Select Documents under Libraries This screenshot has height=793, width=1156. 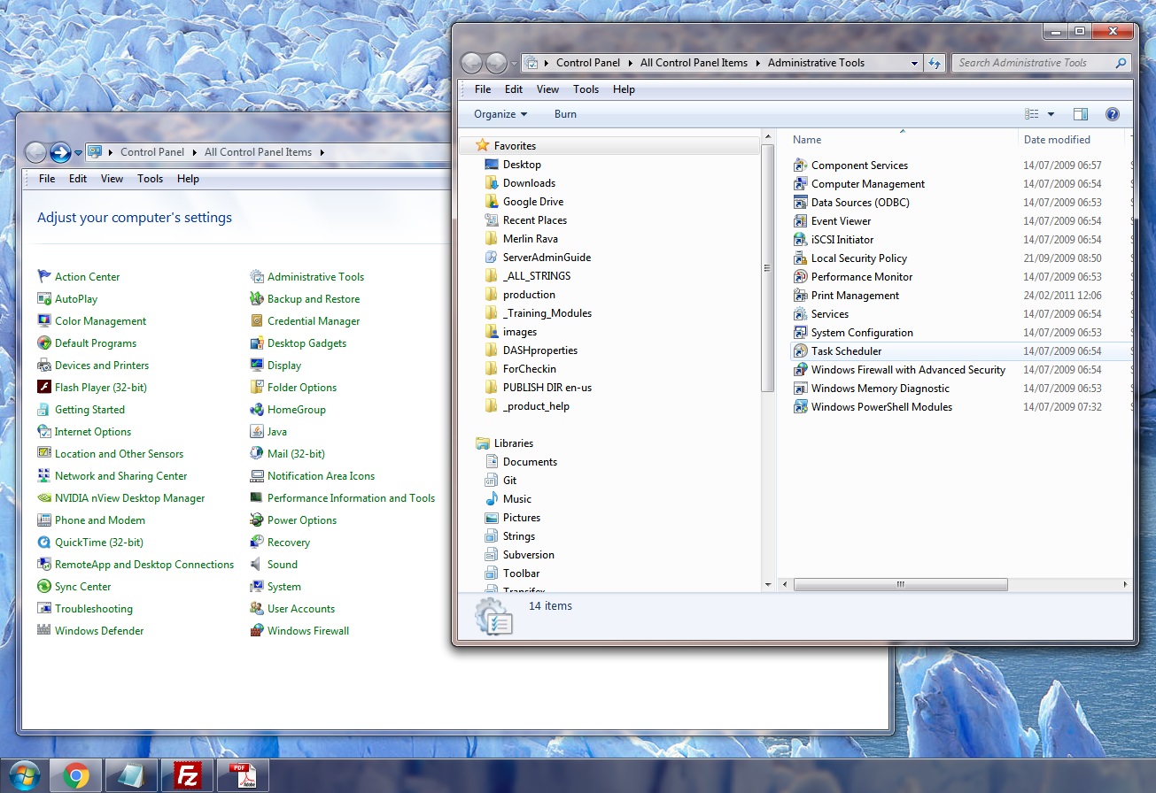(530, 462)
